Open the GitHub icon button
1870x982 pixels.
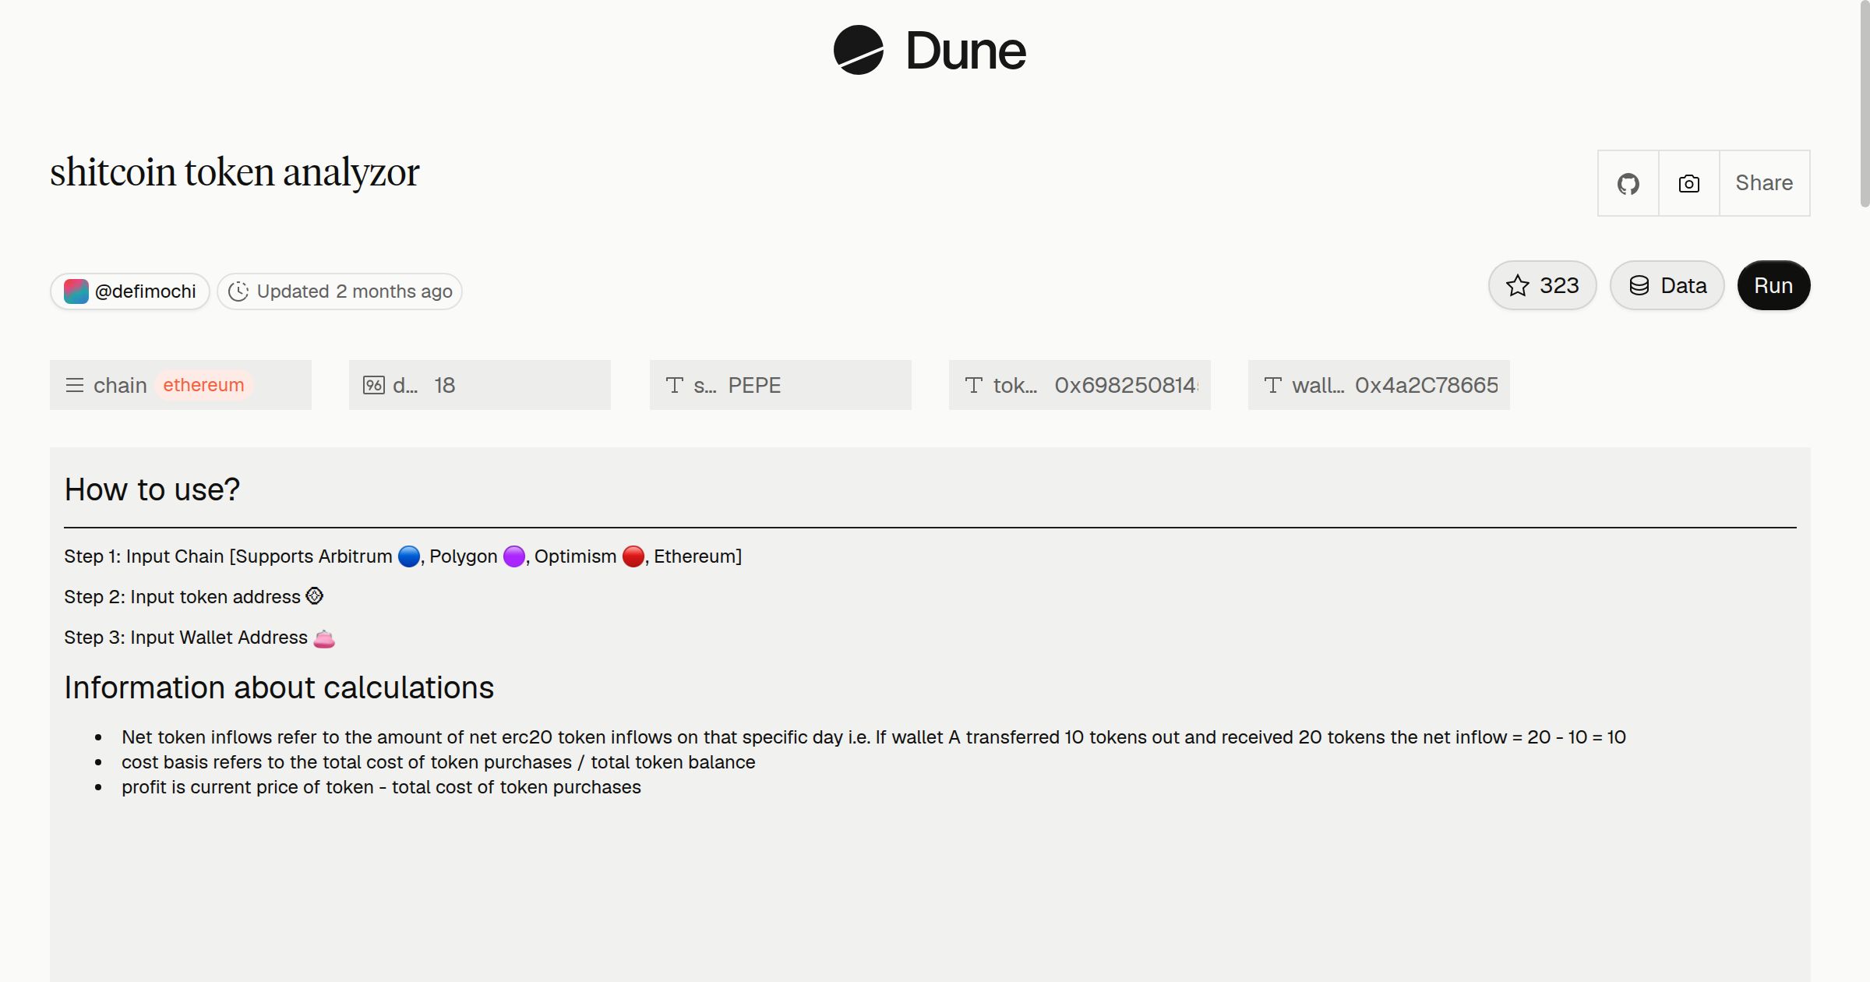pos(1628,183)
